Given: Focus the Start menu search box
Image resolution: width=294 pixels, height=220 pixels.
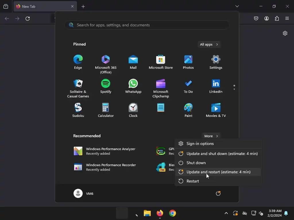Looking at the screenshot, I should tap(147, 25).
